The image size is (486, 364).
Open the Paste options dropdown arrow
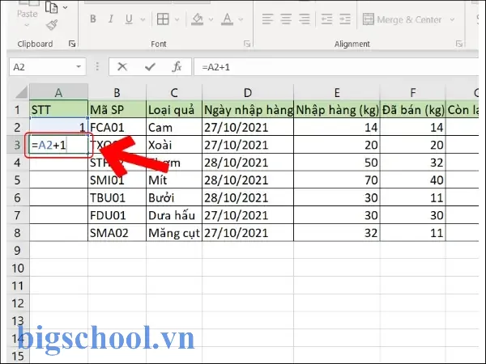28,25
